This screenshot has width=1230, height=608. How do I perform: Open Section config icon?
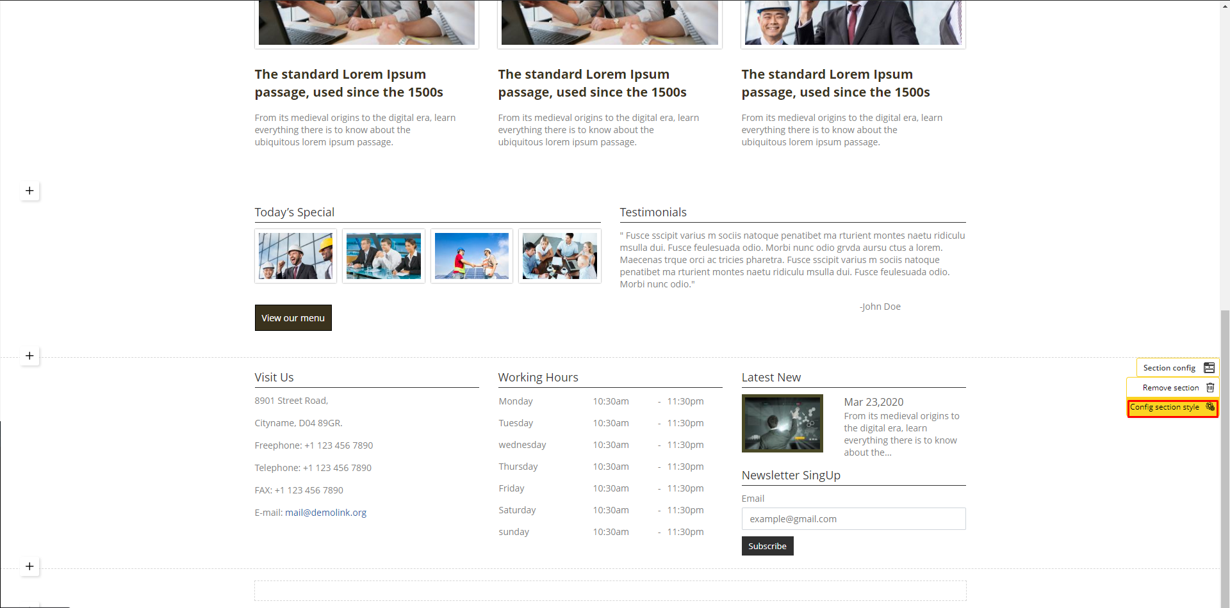coord(1209,368)
